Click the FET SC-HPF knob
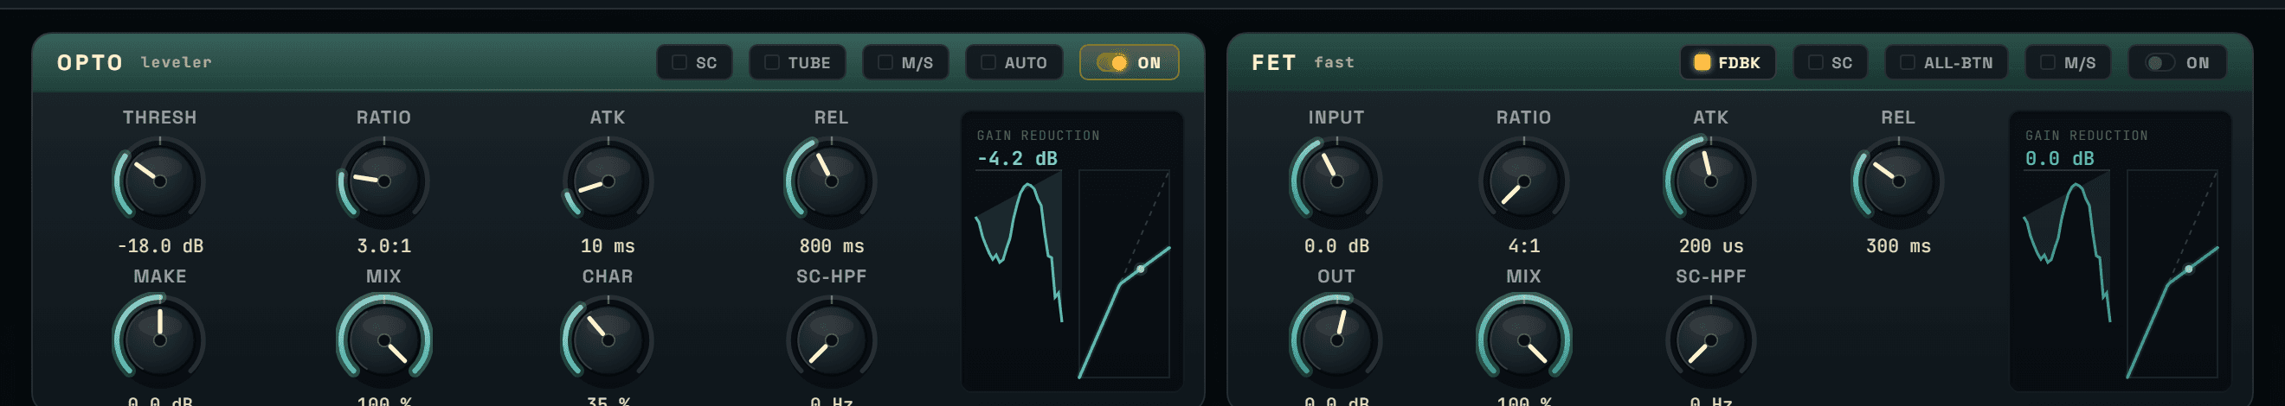 pos(1710,340)
